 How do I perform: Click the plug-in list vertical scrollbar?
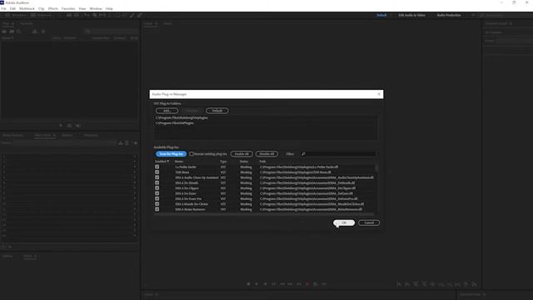[x=376, y=167]
